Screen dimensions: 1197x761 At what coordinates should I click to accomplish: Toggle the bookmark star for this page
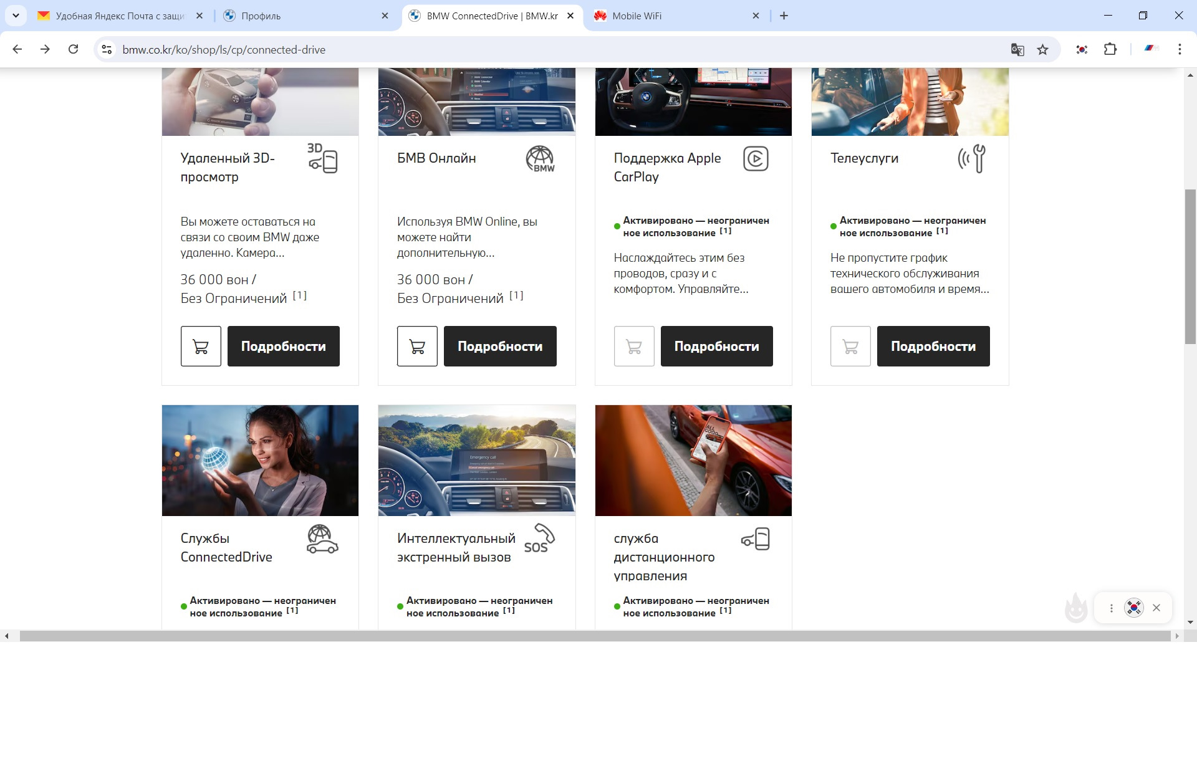[1041, 49]
